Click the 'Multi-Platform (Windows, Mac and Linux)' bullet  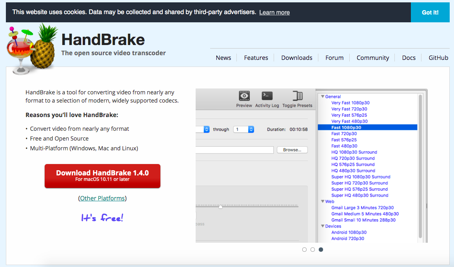(x=84, y=148)
